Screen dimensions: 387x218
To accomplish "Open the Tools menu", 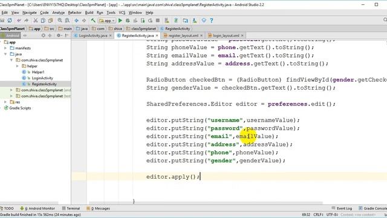I will tap(111, 13).
